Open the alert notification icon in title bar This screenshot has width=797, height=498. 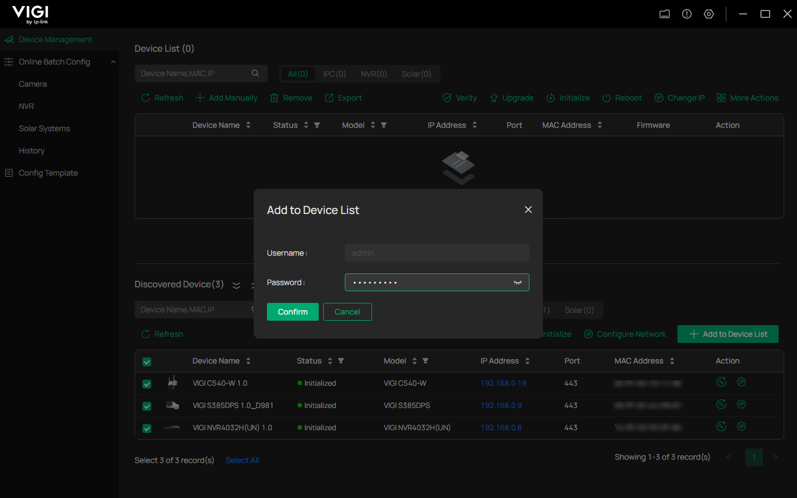click(687, 14)
